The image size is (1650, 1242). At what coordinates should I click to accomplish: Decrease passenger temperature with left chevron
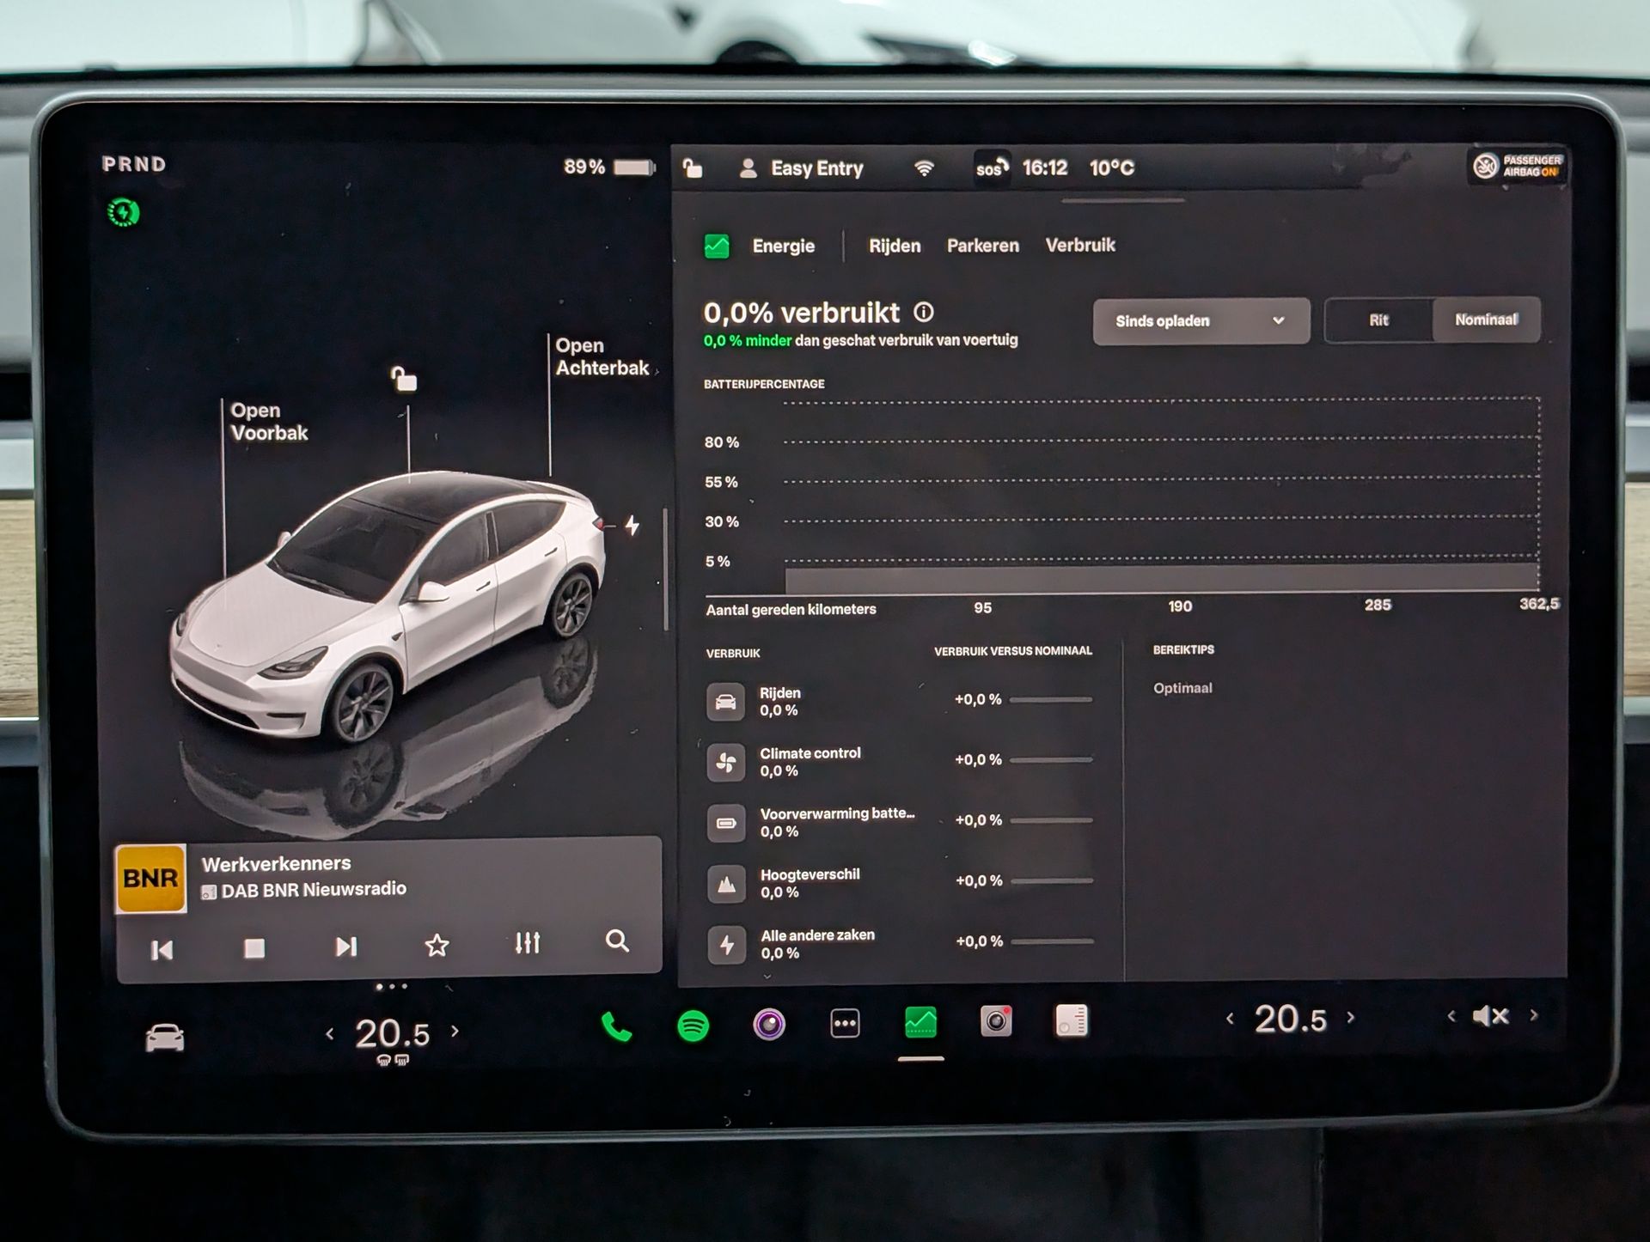pos(1230,1019)
